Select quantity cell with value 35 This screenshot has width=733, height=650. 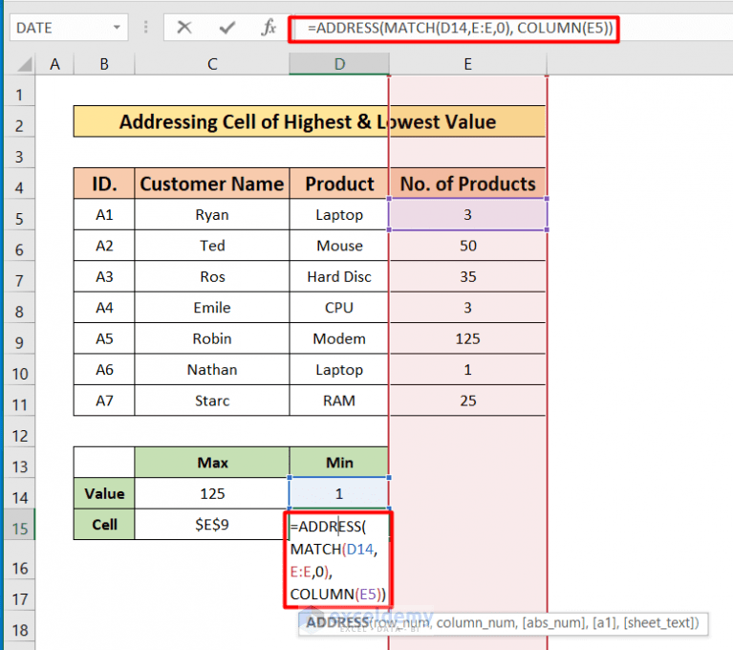point(467,277)
